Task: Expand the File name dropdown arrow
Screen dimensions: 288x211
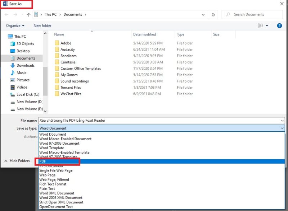Action: pos(282,121)
